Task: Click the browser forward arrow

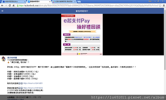Action: coord(6,6)
